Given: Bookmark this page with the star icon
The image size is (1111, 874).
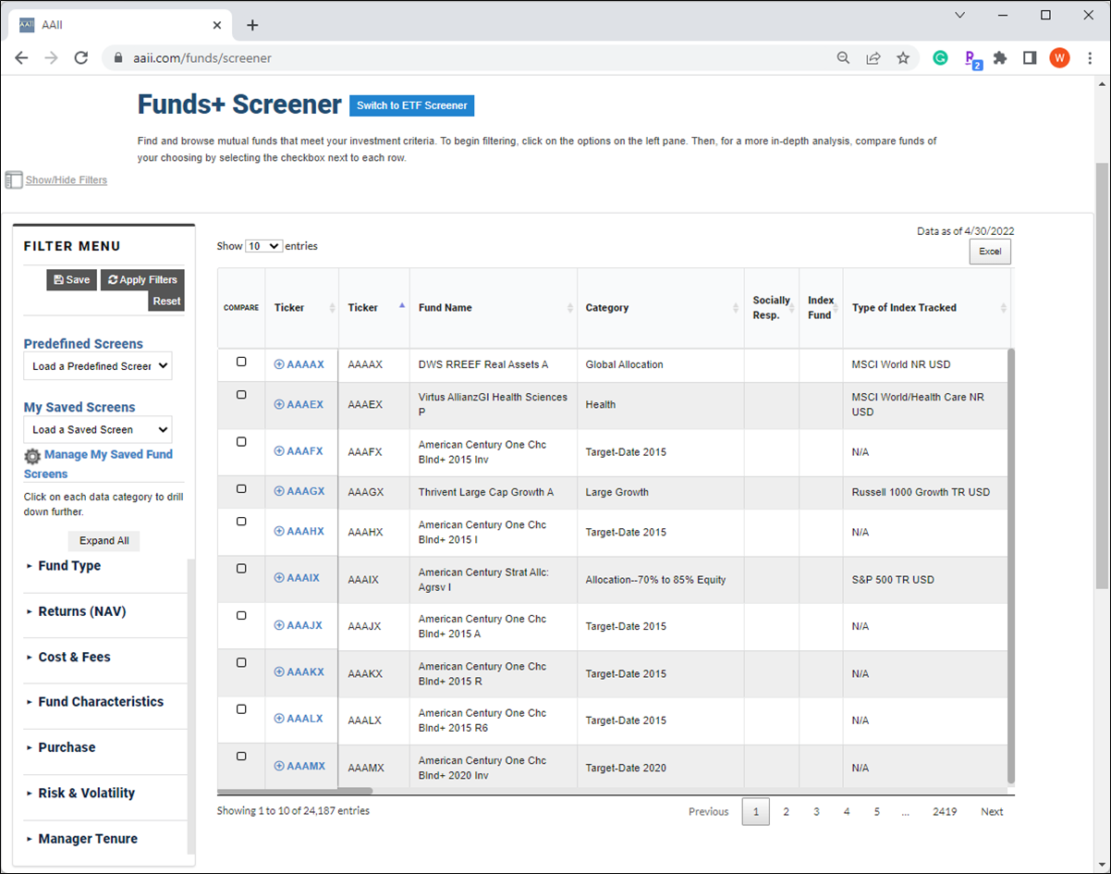Looking at the screenshot, I should [x=903, y=57].
